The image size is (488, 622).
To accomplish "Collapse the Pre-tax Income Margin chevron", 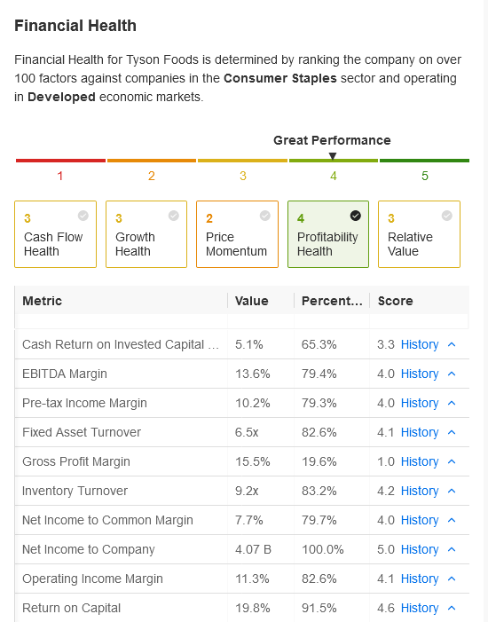I will click(452, 403).
